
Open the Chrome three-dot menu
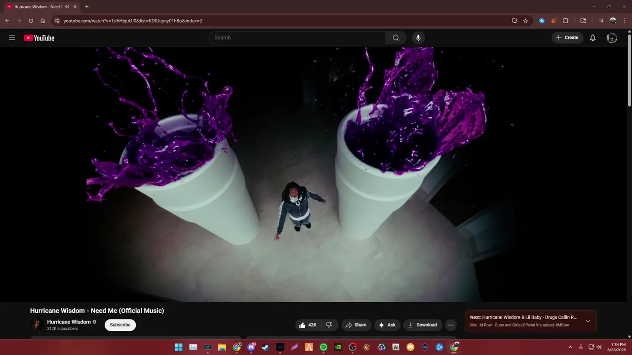(625, 21)
